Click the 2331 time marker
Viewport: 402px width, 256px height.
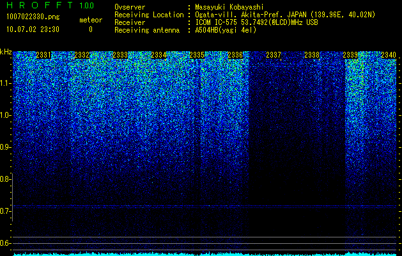(43, 55)
